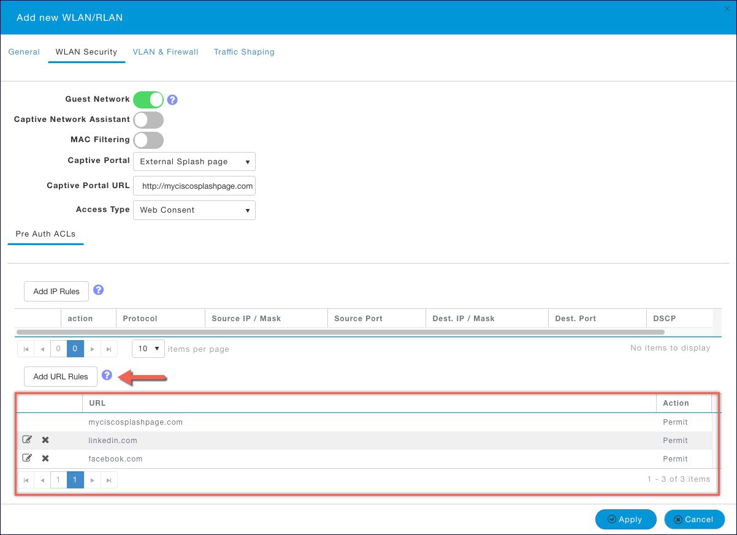This screenshot has height=535, width=737.
Task: Click the help icon beside Add URL Rules
Action: [107, 375]
